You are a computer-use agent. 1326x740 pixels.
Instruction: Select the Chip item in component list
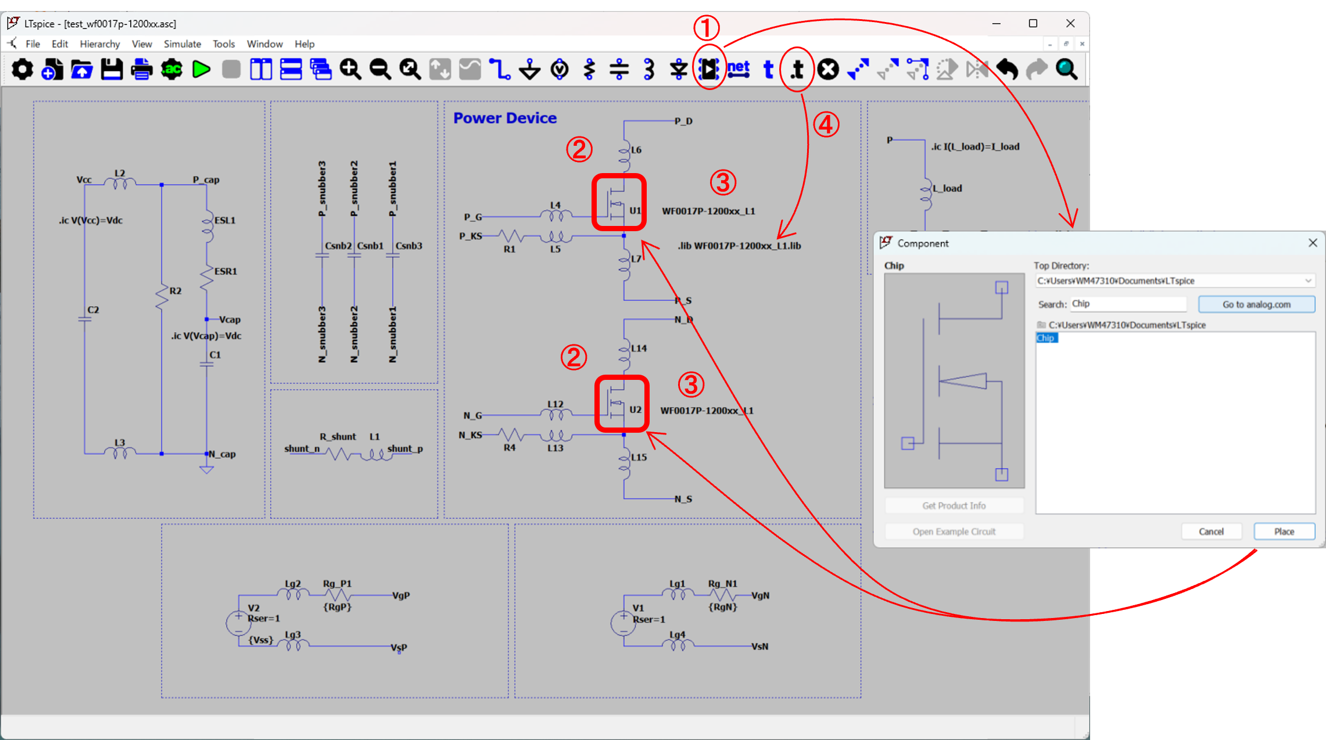tap(1046, 338)
